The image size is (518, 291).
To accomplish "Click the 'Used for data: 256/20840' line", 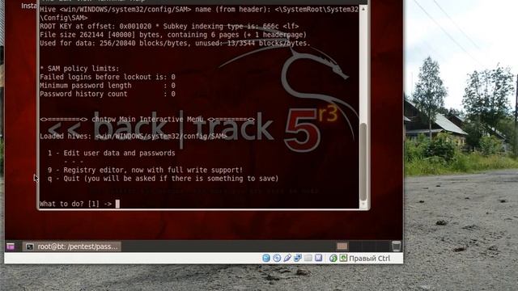I will pyautogui.click(x=175, y=43).
